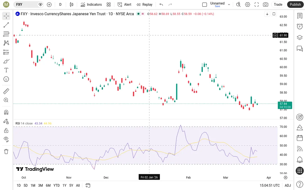Open the candlestick chart style menu

71,4
